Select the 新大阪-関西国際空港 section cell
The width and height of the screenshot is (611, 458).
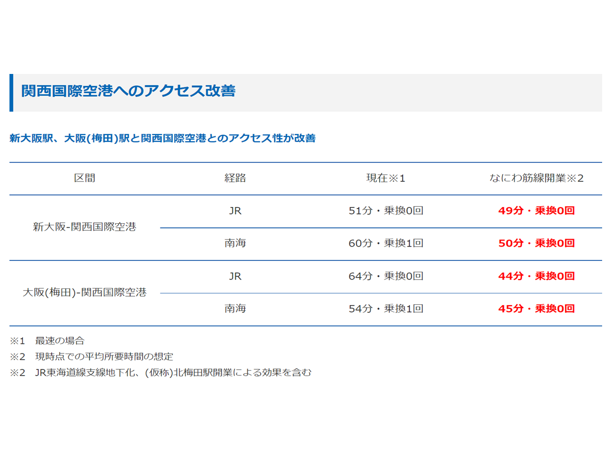(84, 227)
